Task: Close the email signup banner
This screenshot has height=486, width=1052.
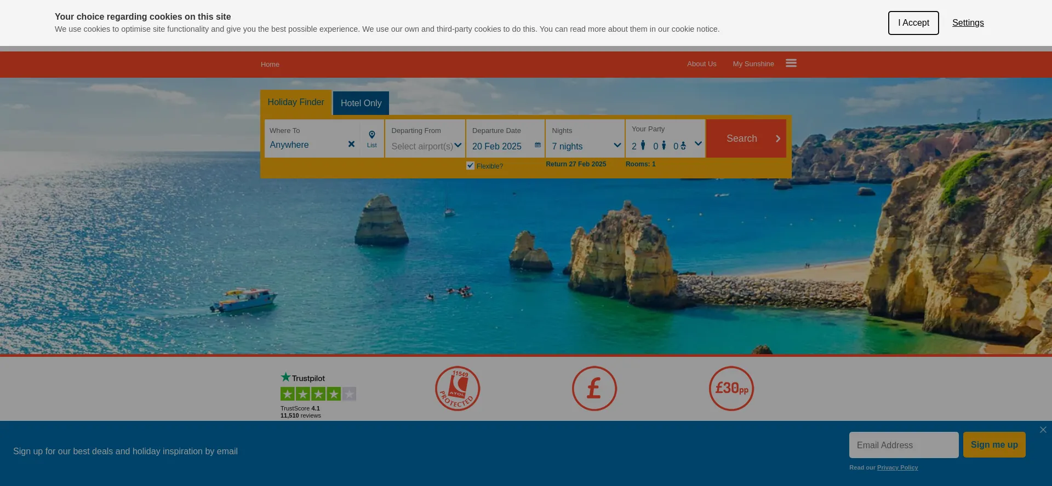Action: click(x=1043, y=430)
